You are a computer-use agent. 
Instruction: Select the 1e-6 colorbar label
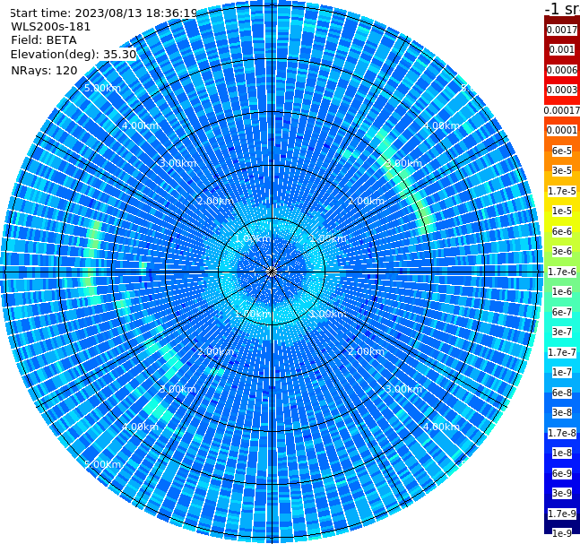(562, 291)
